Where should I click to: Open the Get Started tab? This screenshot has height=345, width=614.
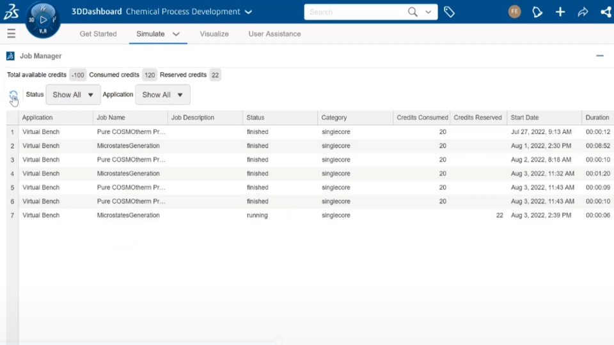coord(98,34)
